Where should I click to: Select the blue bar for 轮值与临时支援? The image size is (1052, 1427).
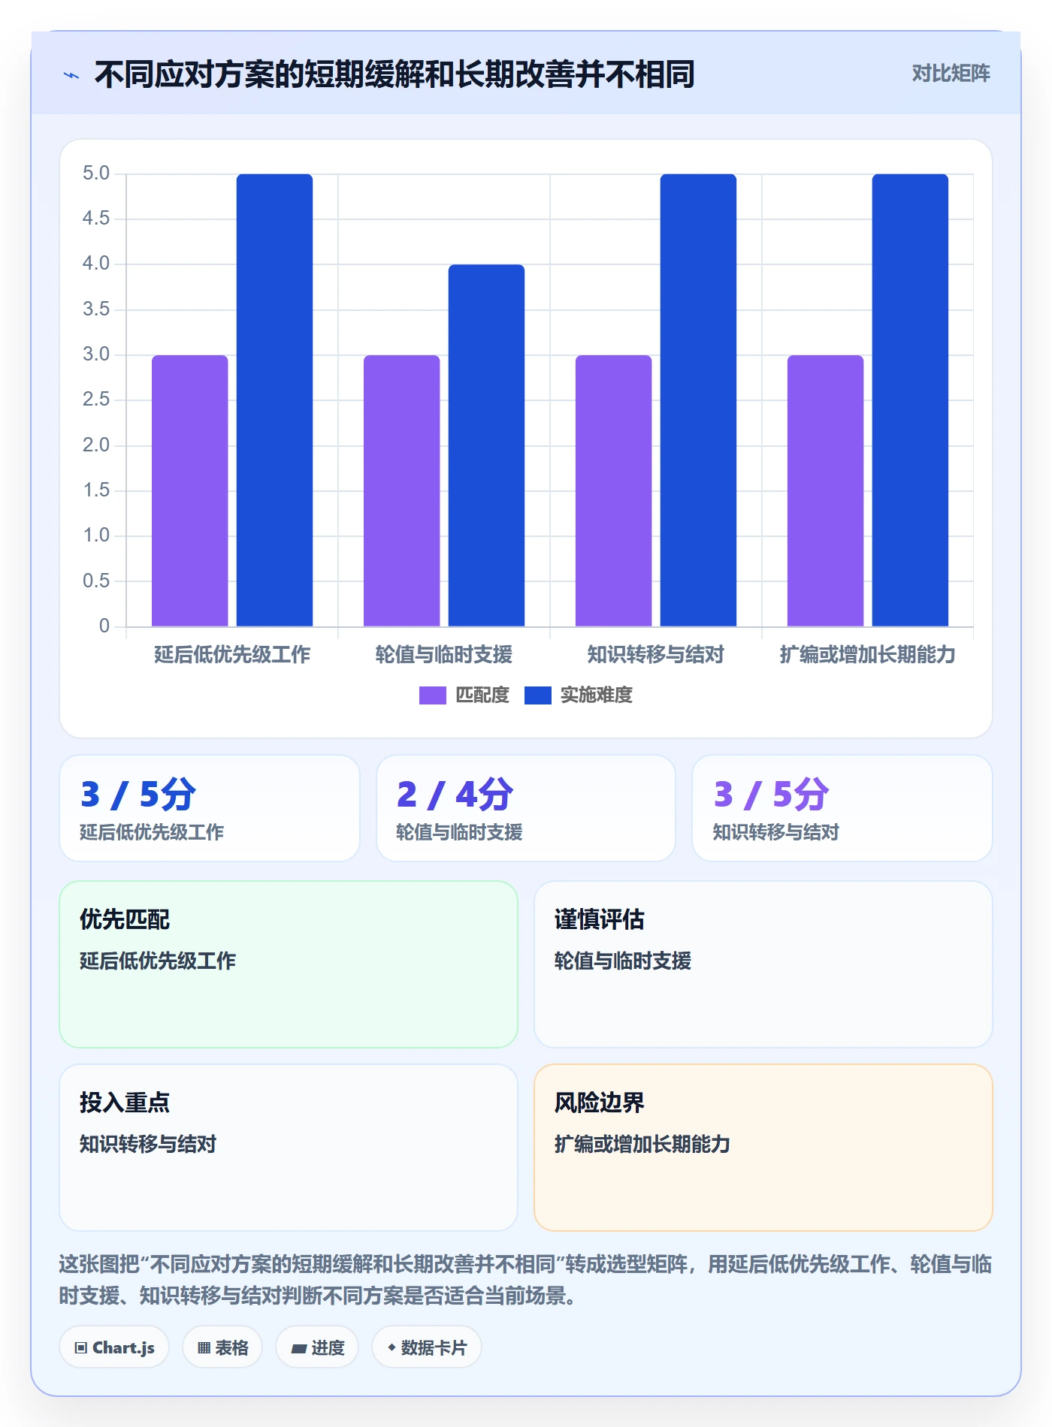486,445
